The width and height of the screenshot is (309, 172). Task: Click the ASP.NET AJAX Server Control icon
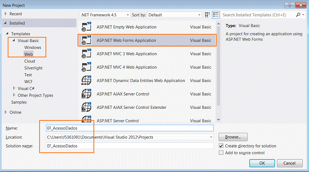coord(86,94)
